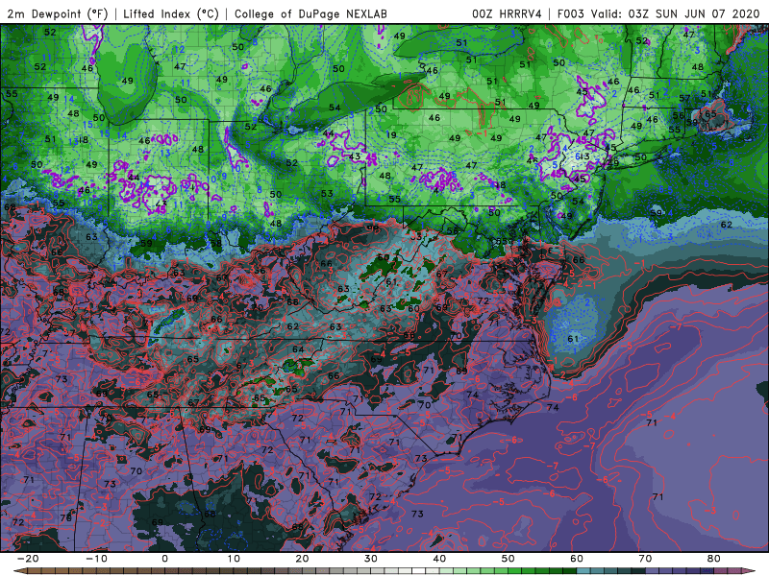Click the "30" color scale label
This screenshot has height=576, width=769.
[x=371, y=559]
